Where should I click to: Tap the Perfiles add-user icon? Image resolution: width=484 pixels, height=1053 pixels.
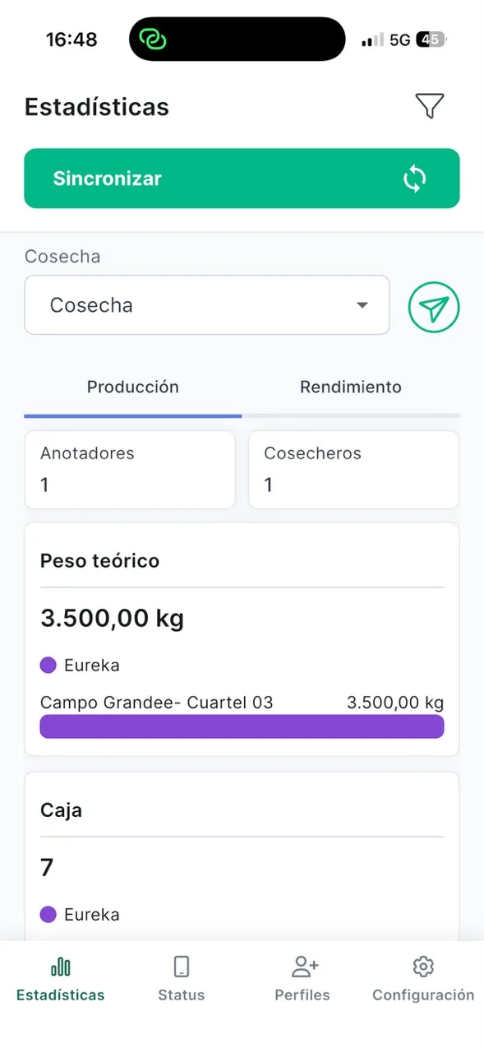click(x=305, y=965)
